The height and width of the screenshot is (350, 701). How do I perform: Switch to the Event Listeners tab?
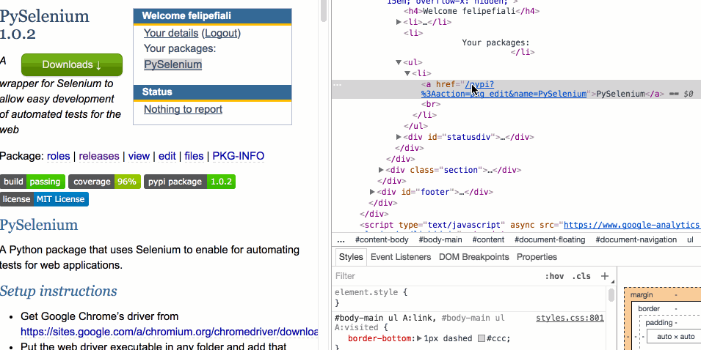click(x=401, y=257)
